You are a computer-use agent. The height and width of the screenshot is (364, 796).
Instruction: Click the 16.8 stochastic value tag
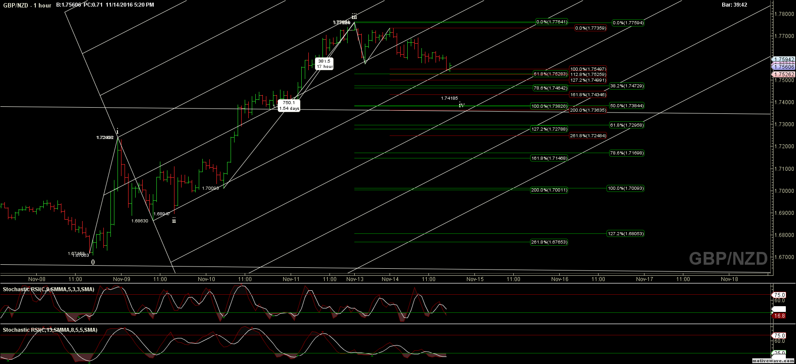click(x=779, y=316)
